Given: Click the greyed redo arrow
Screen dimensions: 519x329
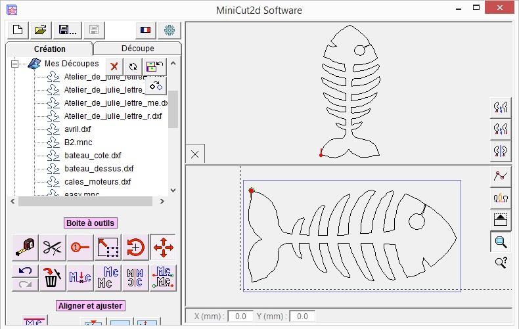Looking at the screenshot, I should click(25, 284).
